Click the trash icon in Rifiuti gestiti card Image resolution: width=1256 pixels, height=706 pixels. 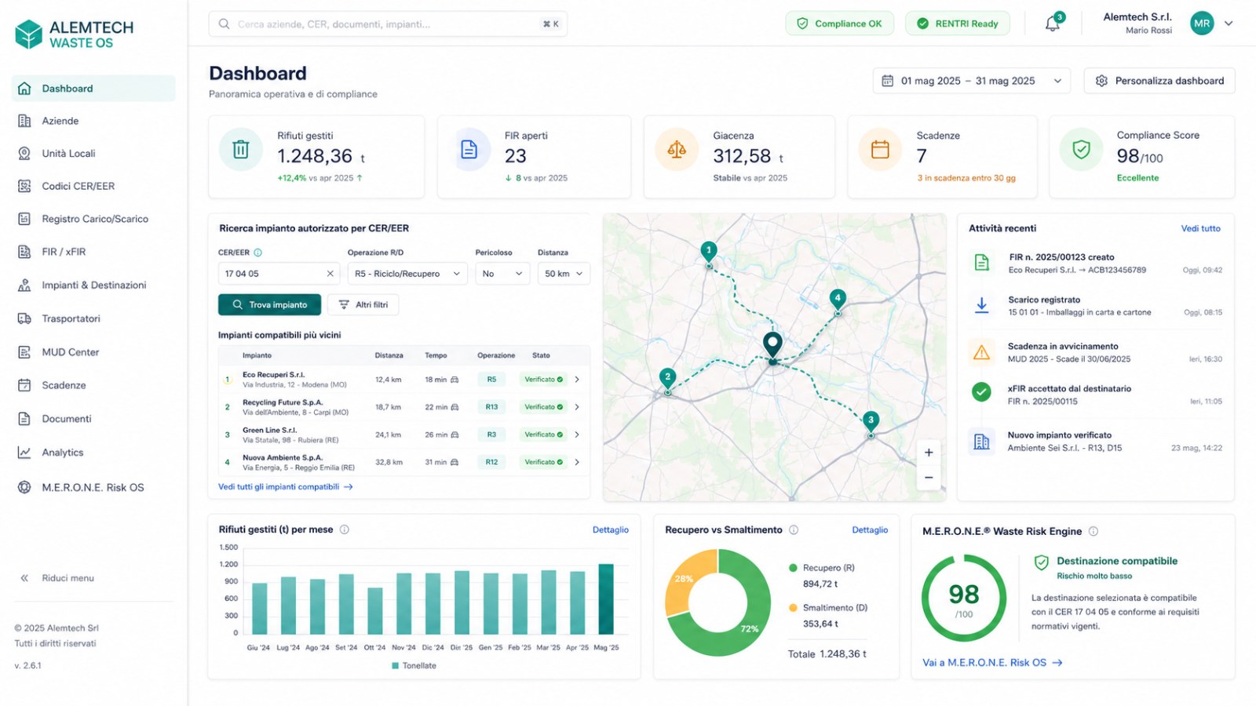click(x=241, y=149)
